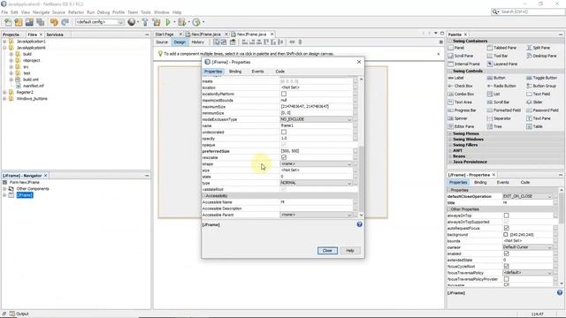Viewport: 566px width, 318px height.
Task: Open defaultCloseOperation EXIT_ON_CLOSE dropdown
Action: click(527, 196)
